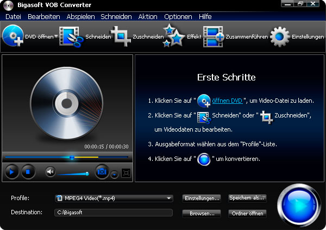Click the Zuschneiden crop icon in step 2
The height and width of the screenshot is (230, 326).
click(x=266, y=117)
